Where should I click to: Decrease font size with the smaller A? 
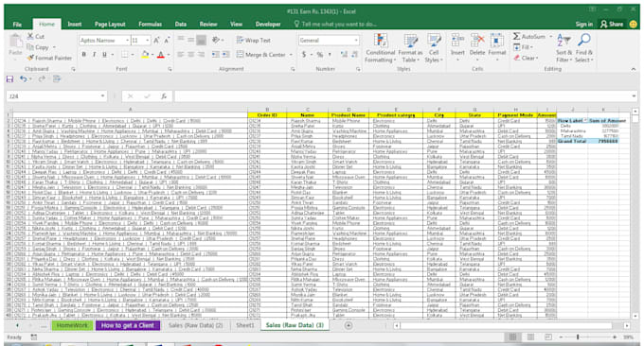tap(167, 40)
